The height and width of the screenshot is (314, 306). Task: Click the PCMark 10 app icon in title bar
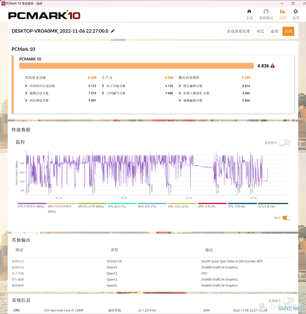[3, 3]
